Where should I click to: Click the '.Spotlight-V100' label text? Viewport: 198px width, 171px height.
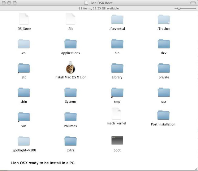click(24, 150)
